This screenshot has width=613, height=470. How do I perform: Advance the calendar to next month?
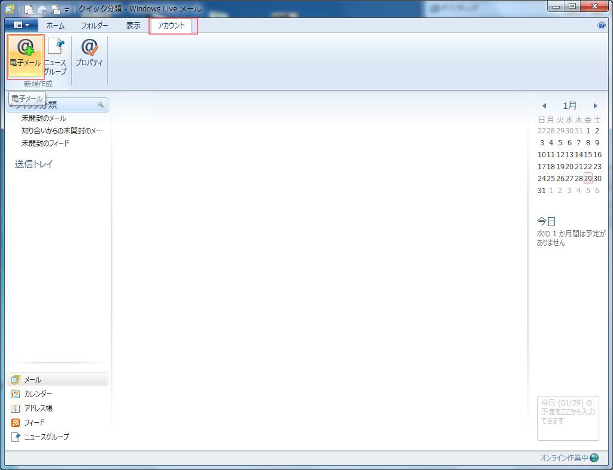596,106
